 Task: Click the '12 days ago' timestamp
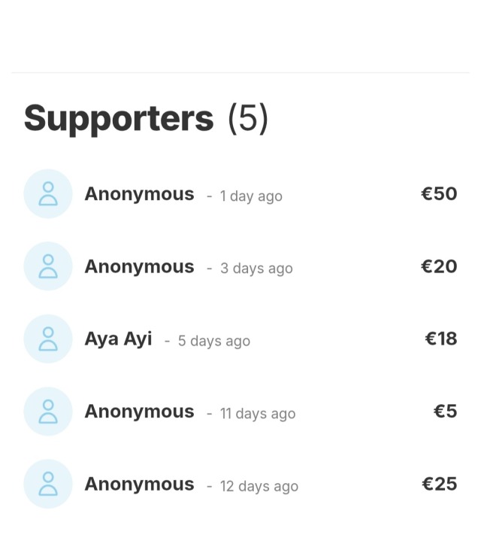(259, 487)
